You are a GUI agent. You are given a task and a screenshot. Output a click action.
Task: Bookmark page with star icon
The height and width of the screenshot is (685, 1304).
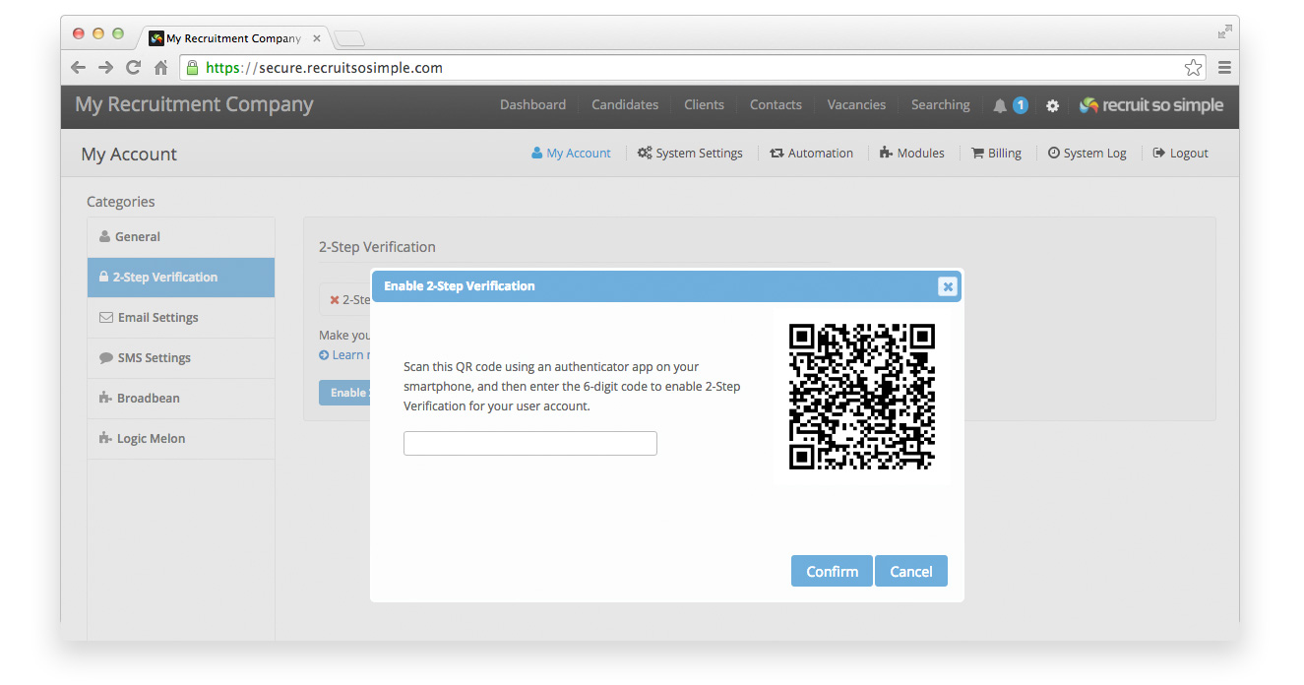[x=1193, y=68]
